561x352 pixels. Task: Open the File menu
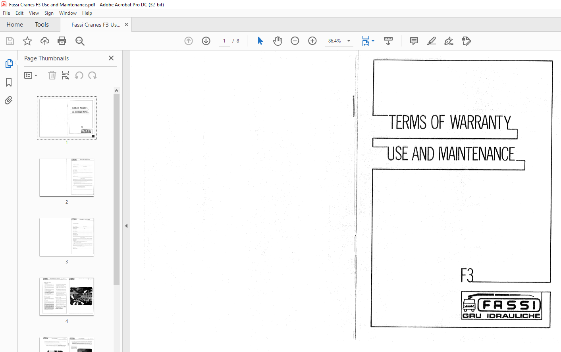[x=6, y=13]
